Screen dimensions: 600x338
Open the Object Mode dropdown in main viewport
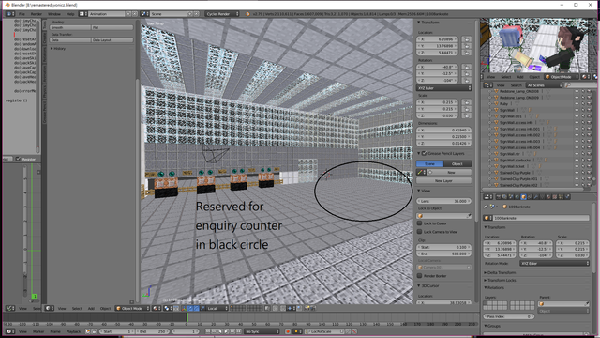pyautogui.click(x=132, y=308)
